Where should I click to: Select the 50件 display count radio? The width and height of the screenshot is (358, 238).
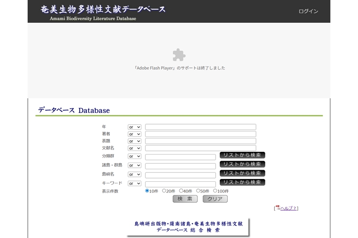[198, 191]
